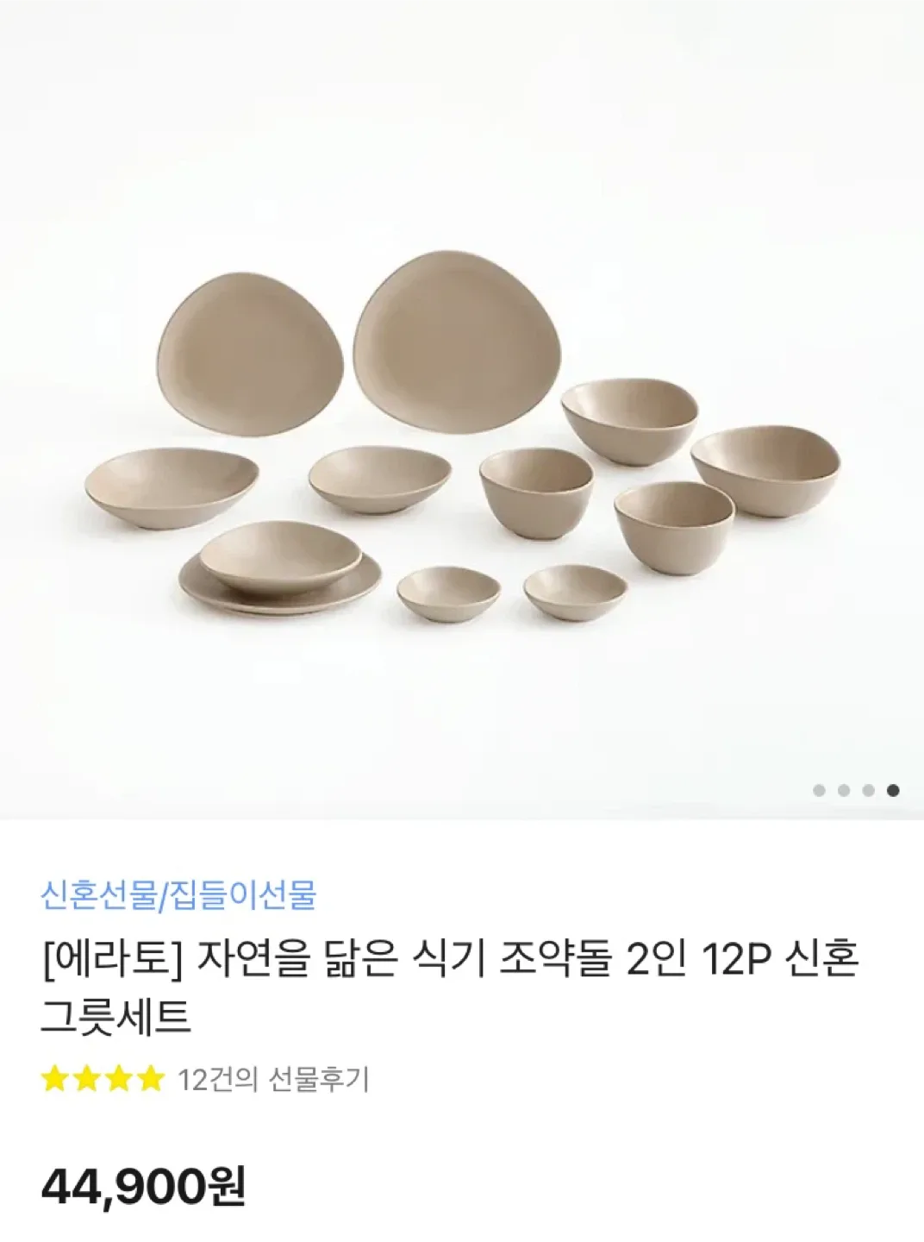Screen dimensions: 924x1242
Task: Open the 신혼선물/집들이선물 category link
Action: pyautogui.click(x=178, y=895)
